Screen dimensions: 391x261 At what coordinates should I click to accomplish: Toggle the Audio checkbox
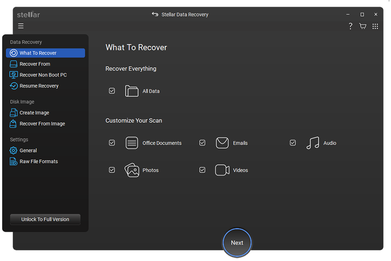[x=293, y=142]
